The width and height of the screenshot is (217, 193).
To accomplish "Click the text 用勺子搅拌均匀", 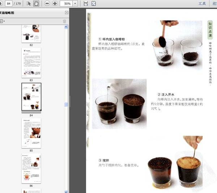I will point(110,165).
